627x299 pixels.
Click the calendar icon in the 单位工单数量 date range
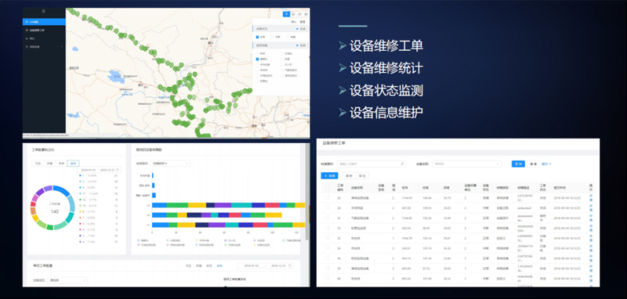[x=290, y=265]
